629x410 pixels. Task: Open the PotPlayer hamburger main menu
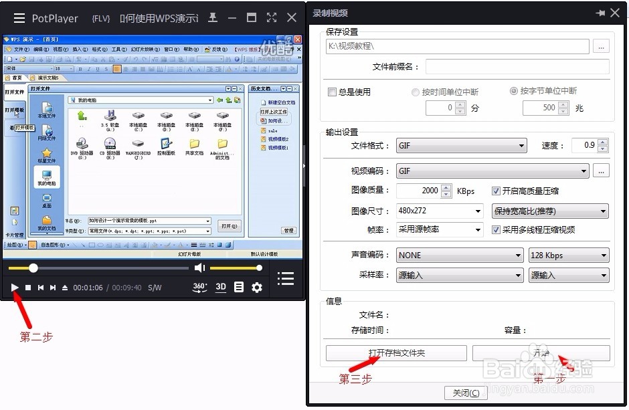19,18
